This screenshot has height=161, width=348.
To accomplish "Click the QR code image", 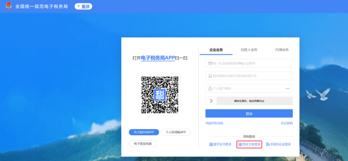I will coord(160,95).
